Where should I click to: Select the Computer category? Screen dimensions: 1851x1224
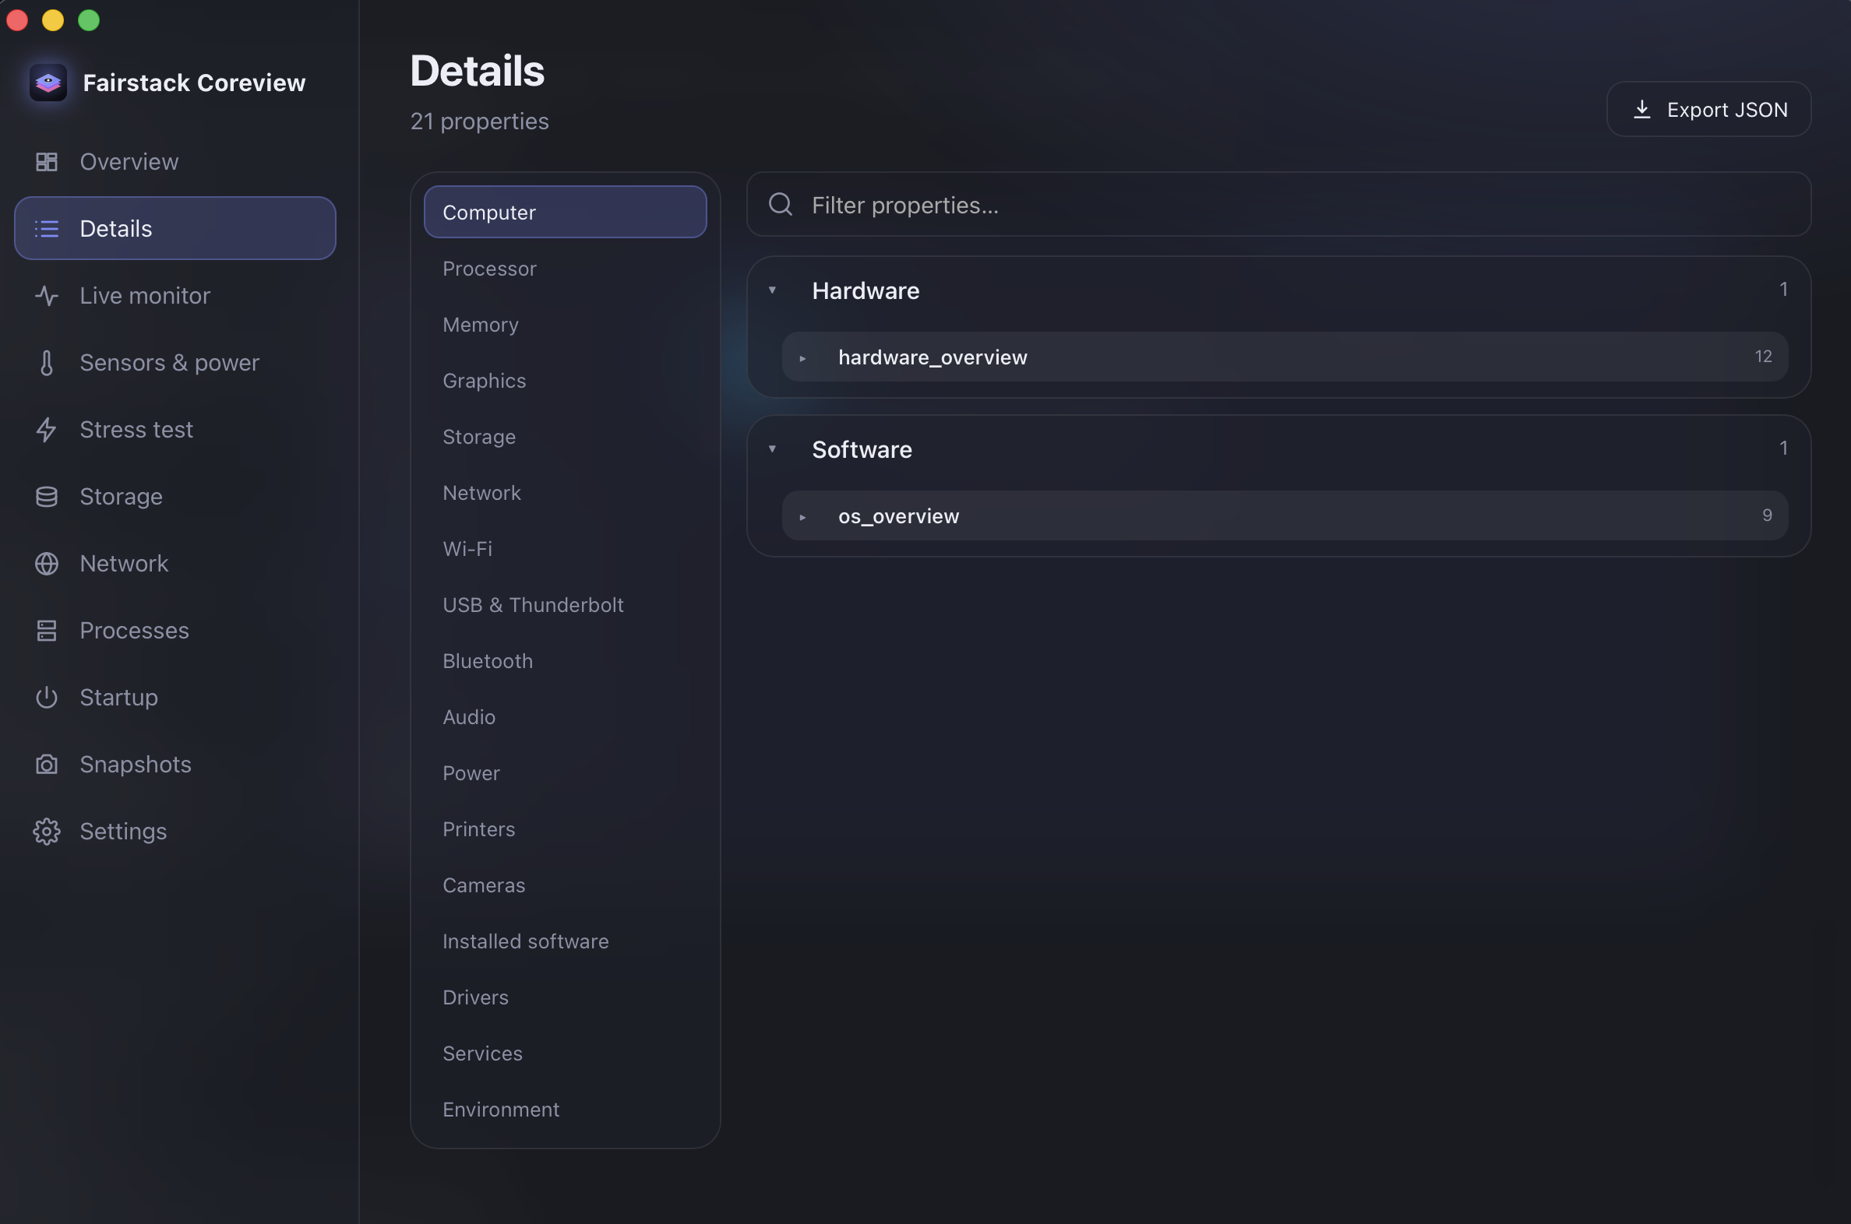pyautogui.click(x=566, y=213)
